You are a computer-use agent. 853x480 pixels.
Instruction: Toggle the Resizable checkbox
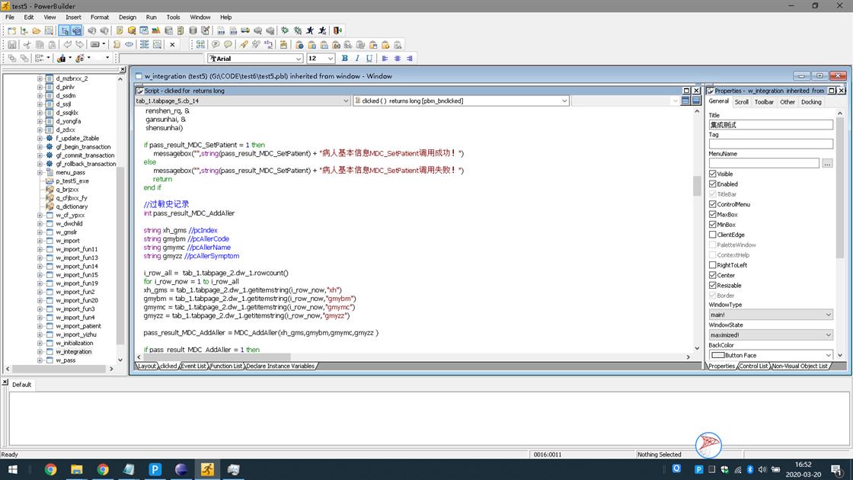coord(713,286)
